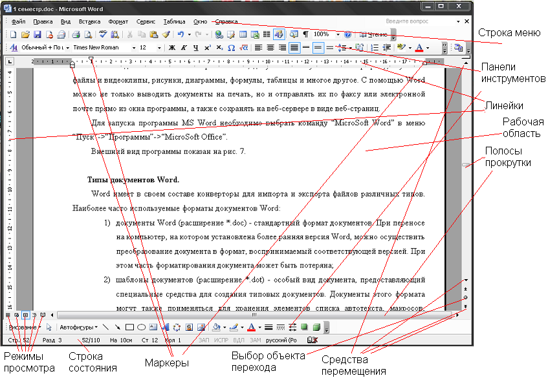Pick the Rectangle shape tool
Viewport: 548px width, 378px height.
[x=129, y=328]
